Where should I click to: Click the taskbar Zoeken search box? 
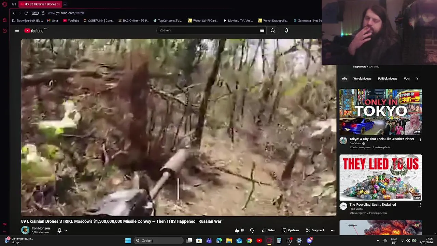(158, 241)
